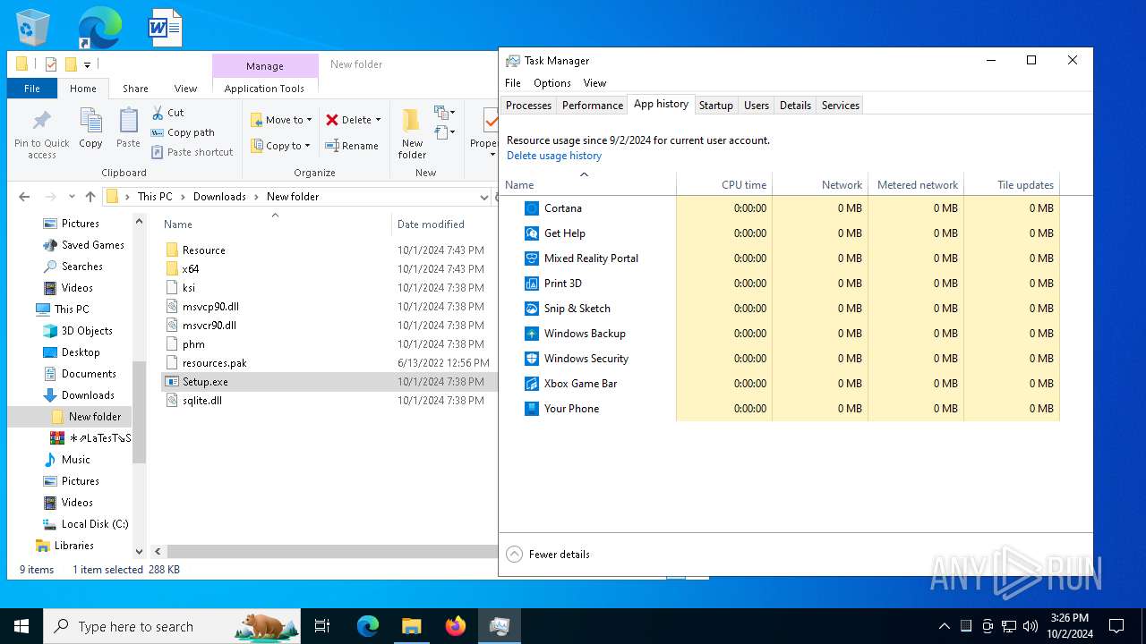Switch to the Startup tab
Screen dimensions: 1146x644
tap(715, 106)
